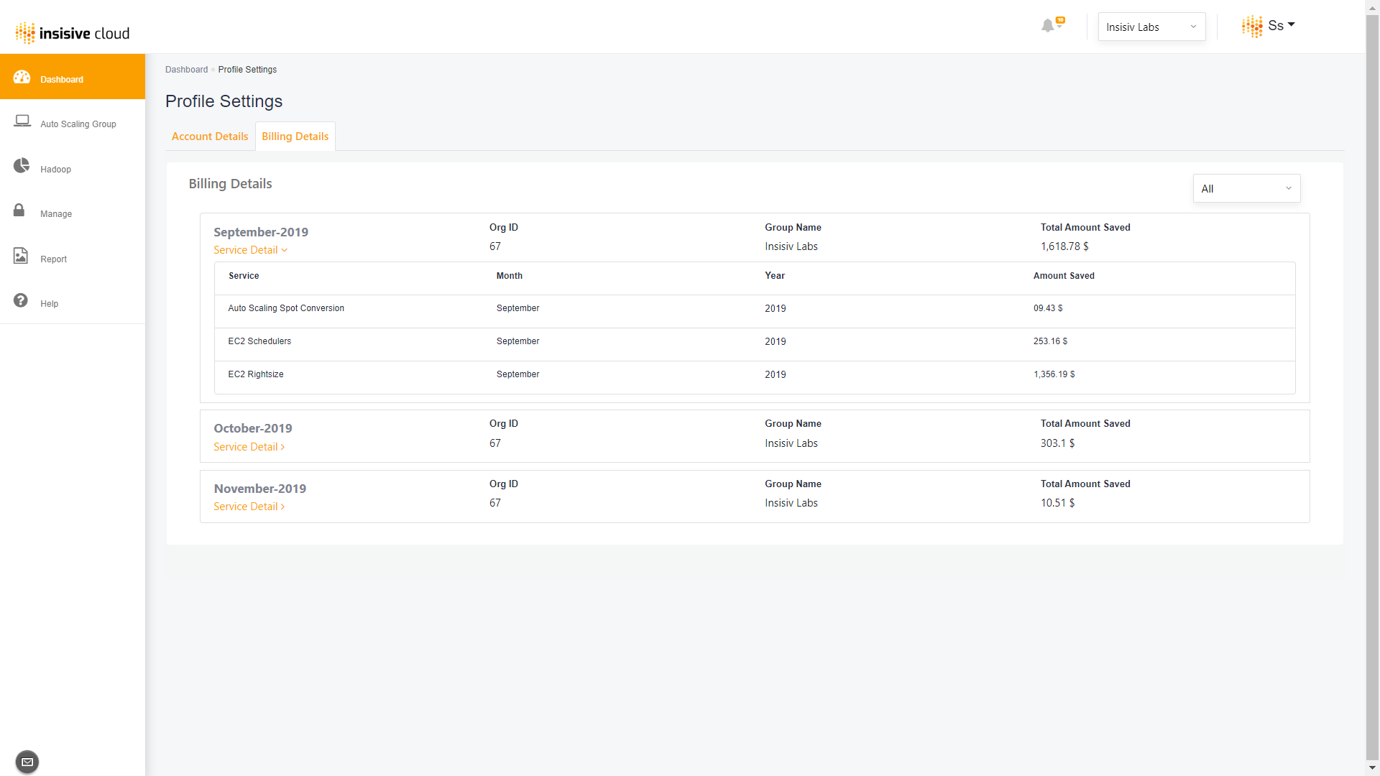
Task: Click the scrollbar down arrow
Action: tap(1372, 769)
